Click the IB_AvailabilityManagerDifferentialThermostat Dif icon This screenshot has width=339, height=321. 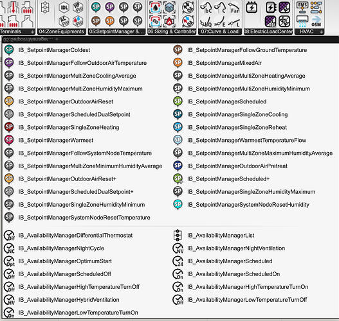pos(9,236)
